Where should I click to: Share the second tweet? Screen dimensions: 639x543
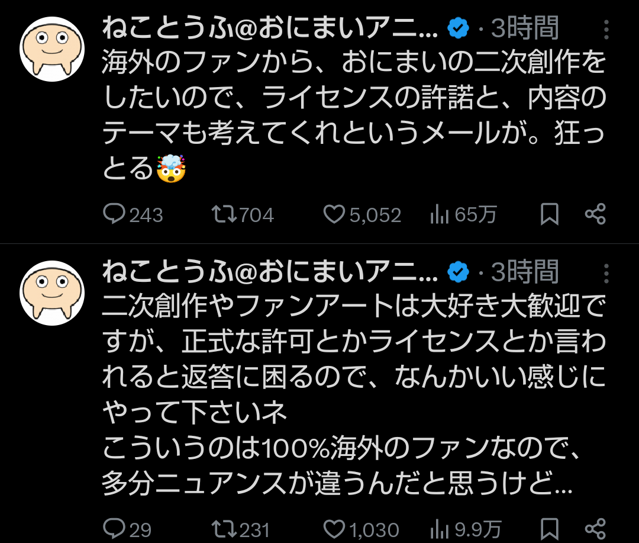pyautogui.click(x=595, y=528)
